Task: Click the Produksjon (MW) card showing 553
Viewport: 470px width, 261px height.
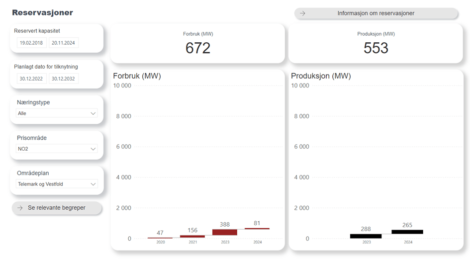Action: pos(376,44)
